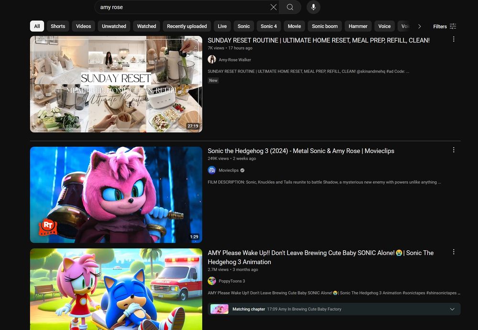Open the PoppyToons 3 channel avatar
Viewport: 478px width, 330px height.
pos(212,281)
